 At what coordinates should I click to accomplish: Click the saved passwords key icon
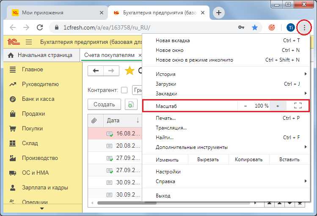click(x=241, y=27)
